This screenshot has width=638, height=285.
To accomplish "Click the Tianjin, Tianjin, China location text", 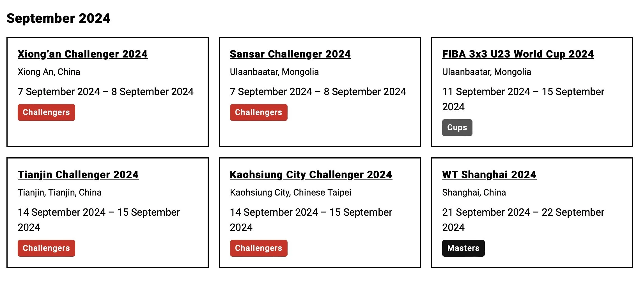I will tap(59, 193).
